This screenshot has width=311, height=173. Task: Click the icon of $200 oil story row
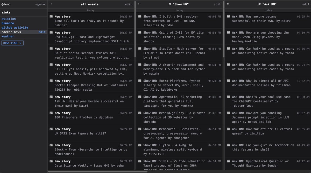[51, 17]
